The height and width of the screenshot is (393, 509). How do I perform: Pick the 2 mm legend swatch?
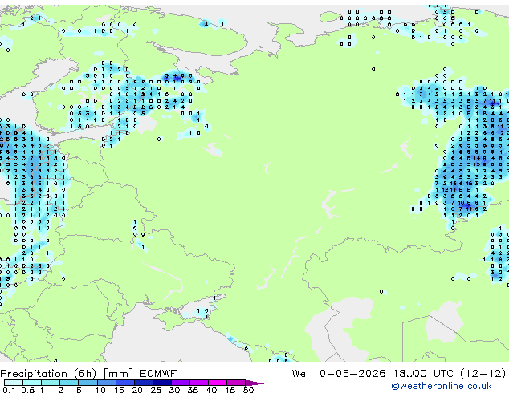pos(69,383)
